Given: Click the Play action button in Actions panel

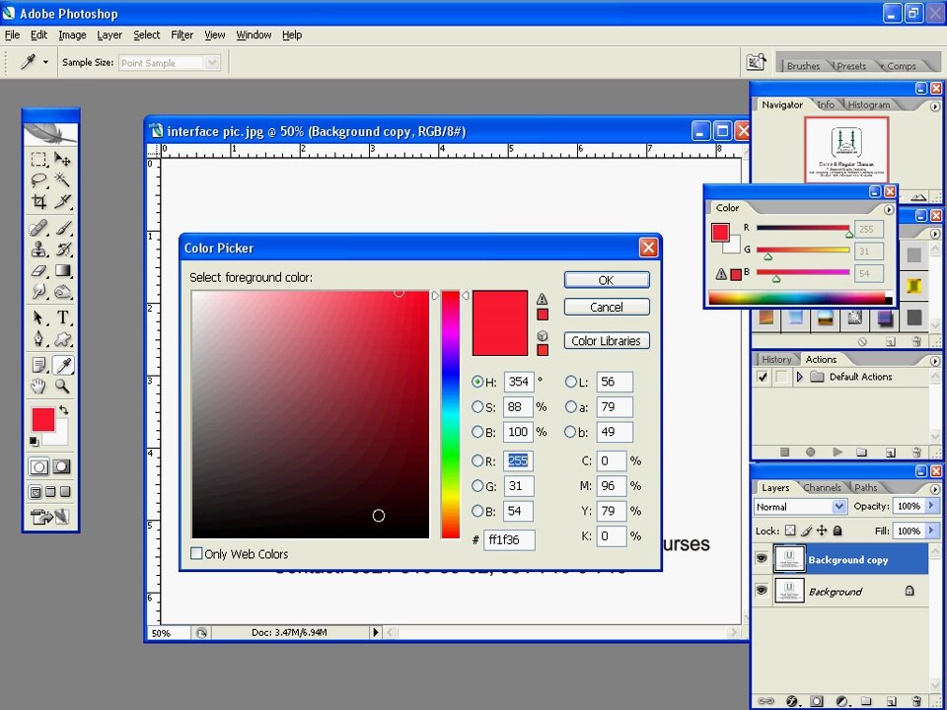Looking at the screenshot, I should click(x=838, y=452).
